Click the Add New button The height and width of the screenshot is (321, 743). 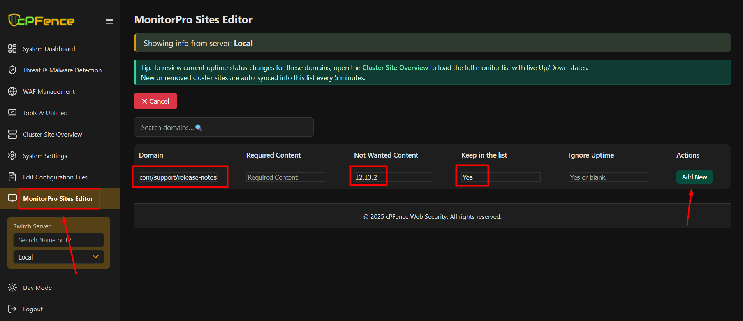coord(694,177)
